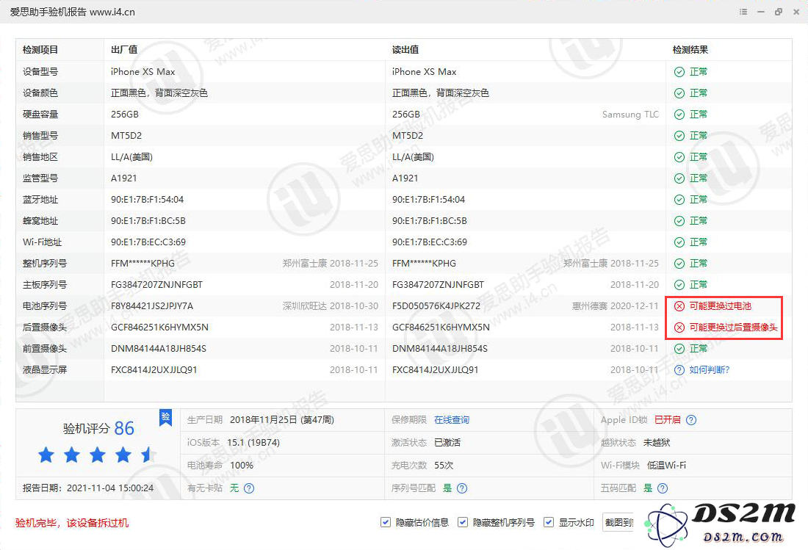The image size is (808, 550).
Task: Select read value LL/A(美国)
Action: [x=414, y=157]
